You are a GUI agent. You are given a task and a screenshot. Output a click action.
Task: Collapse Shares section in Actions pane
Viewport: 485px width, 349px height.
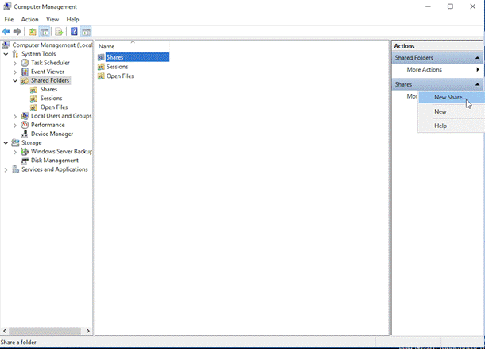coord(477,84)
